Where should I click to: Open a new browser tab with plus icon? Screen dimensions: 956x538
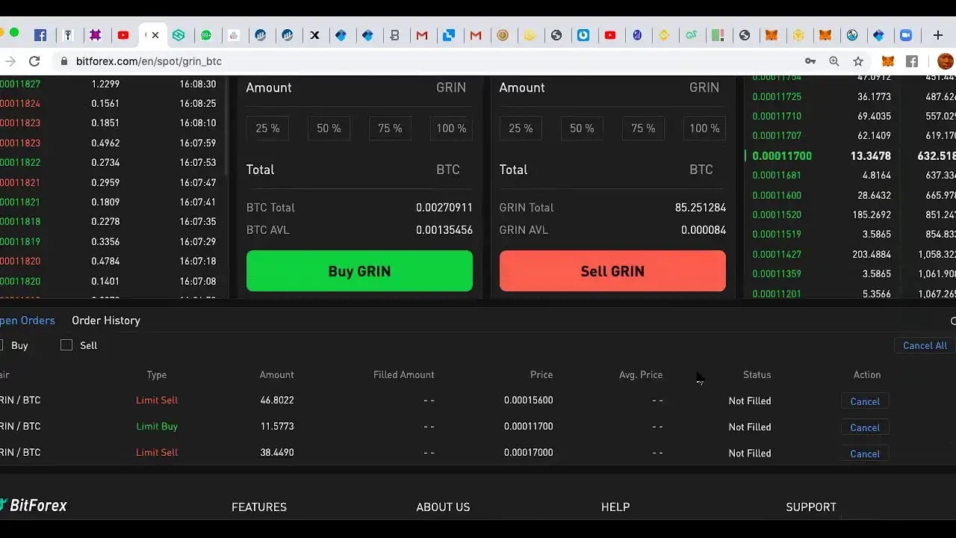937,35
